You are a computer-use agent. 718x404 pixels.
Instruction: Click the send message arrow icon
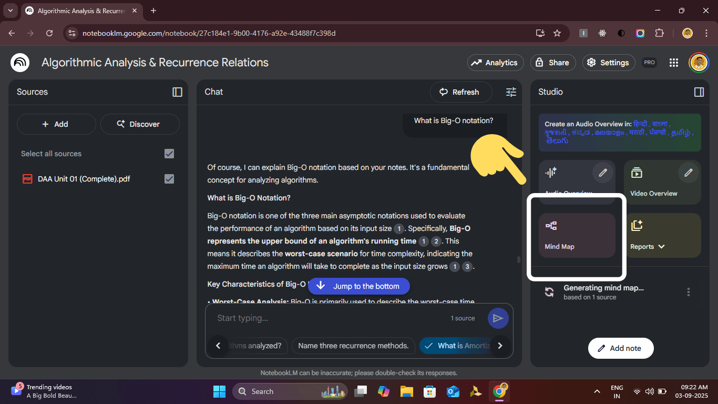click(x=497, y=318)
